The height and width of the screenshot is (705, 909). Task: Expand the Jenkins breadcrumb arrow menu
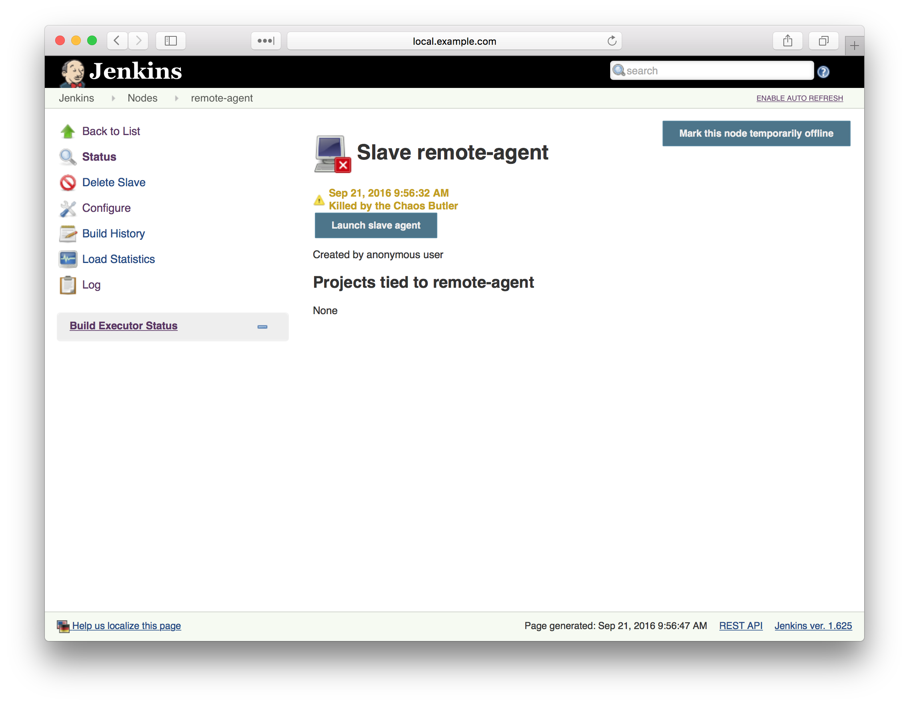tap(113, 99)
